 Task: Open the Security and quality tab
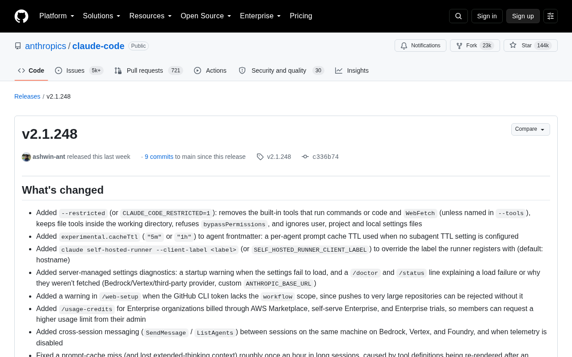click(281, 71)
